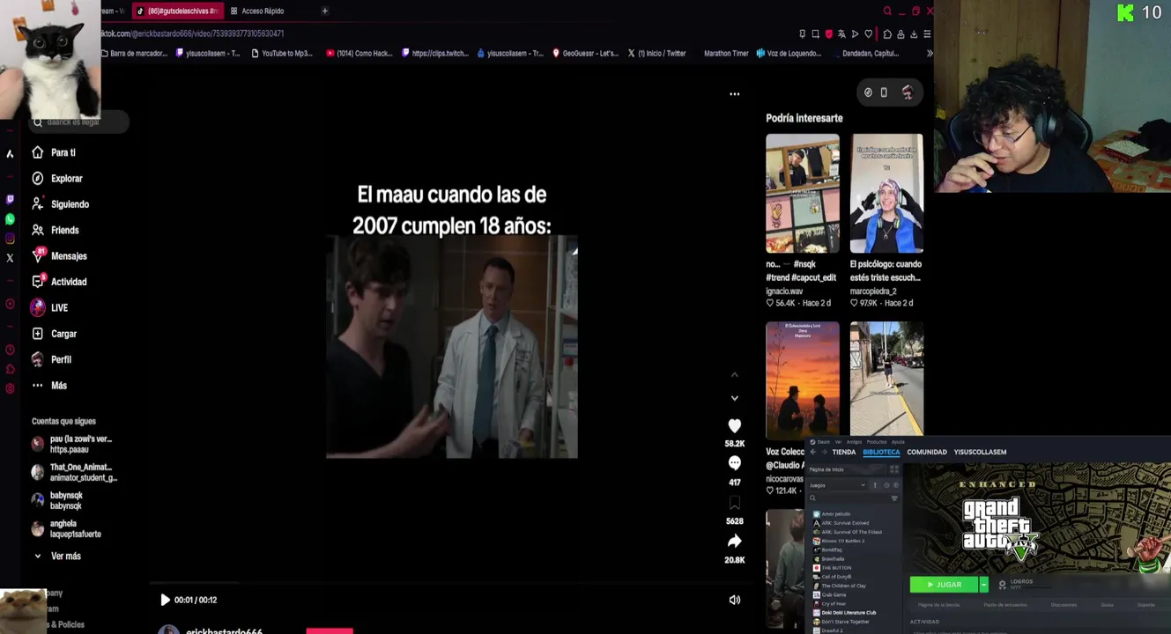Click the LIVE icon in sidebar
Viewport: 1171px width, 634px height.
38,307
